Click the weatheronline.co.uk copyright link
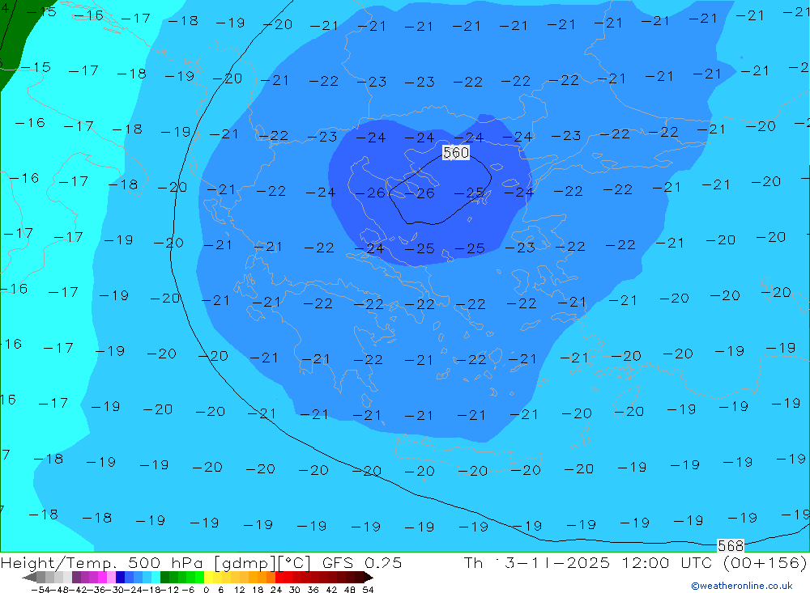 click(742, 586)
